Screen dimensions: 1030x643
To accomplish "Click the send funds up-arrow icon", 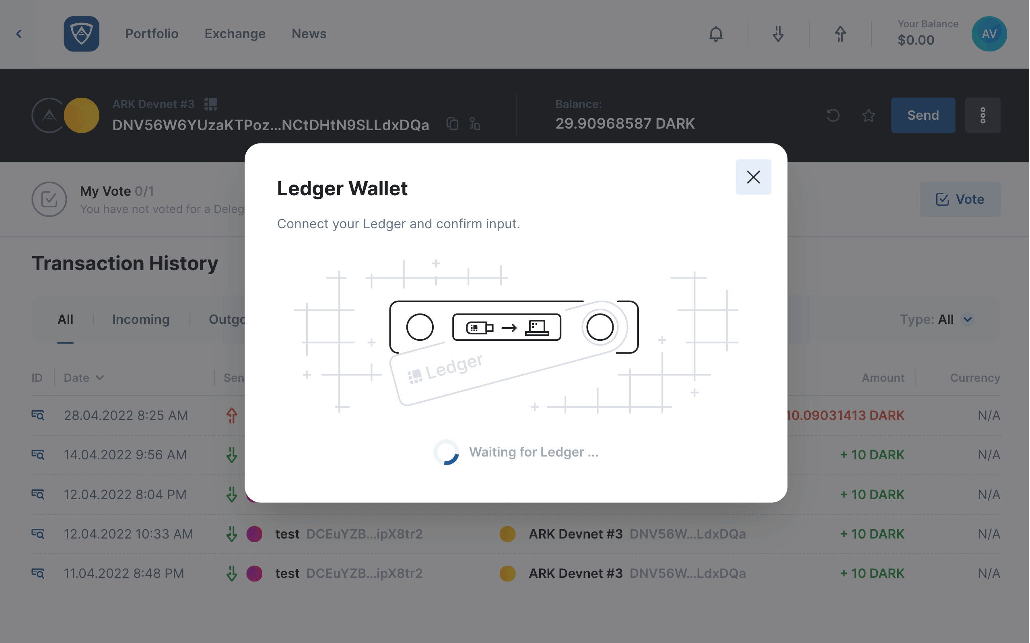I will tap(840, 34).
